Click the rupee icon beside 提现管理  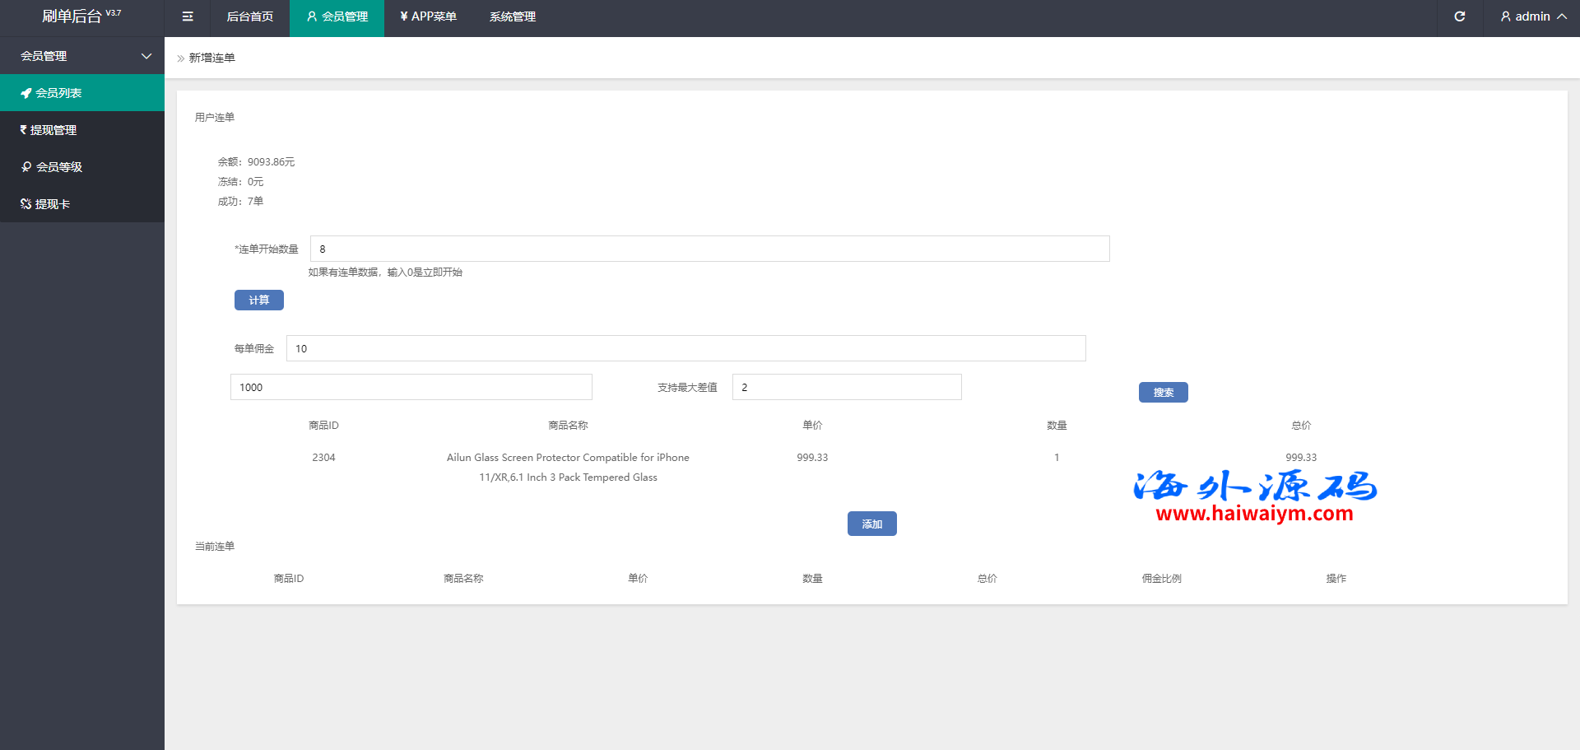tap(24, 130)
